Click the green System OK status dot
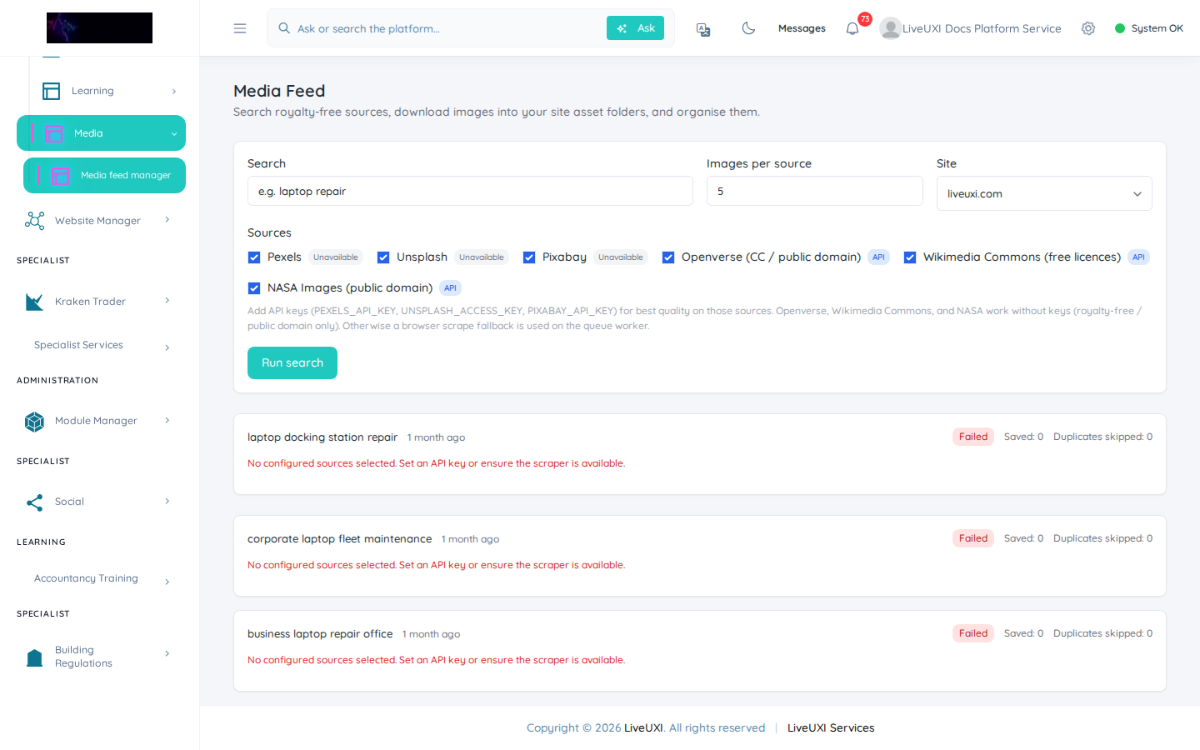 click(x=1120, y=28)
